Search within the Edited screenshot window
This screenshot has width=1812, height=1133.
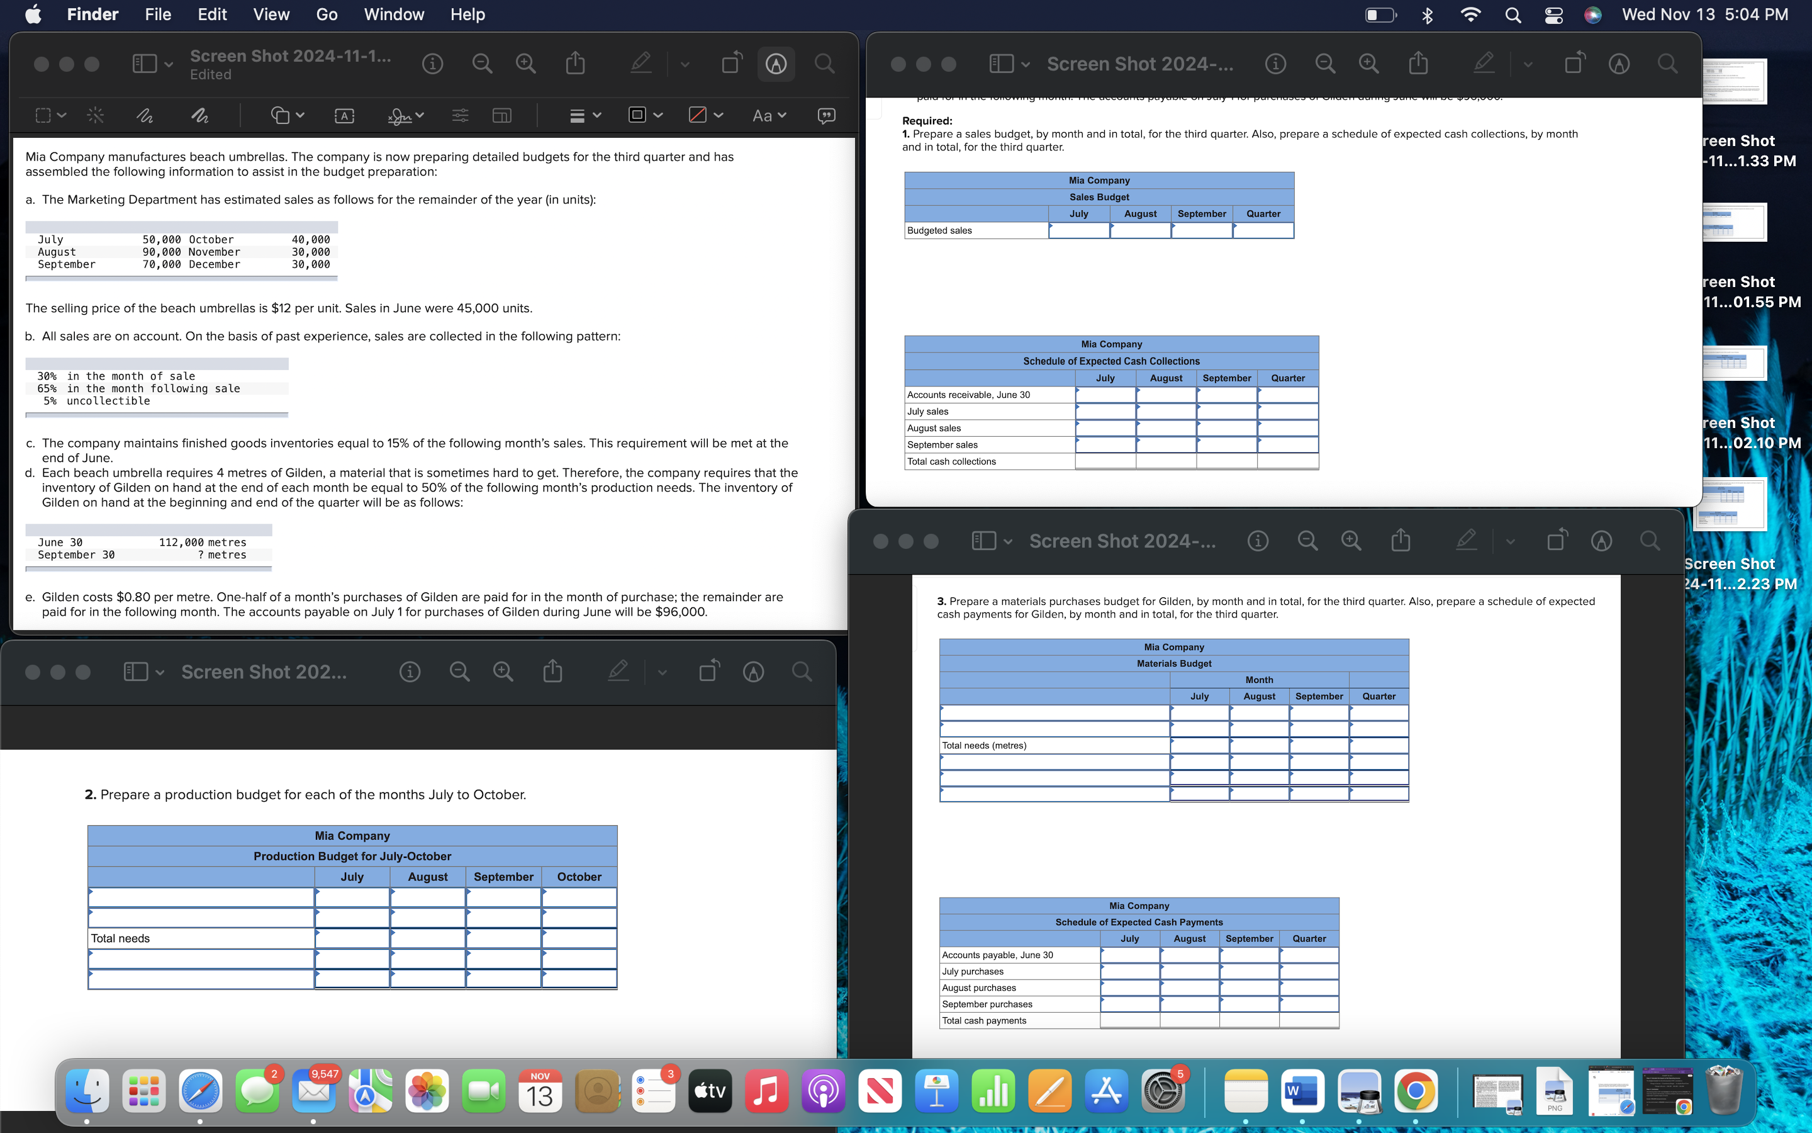[x=824, y=64]
